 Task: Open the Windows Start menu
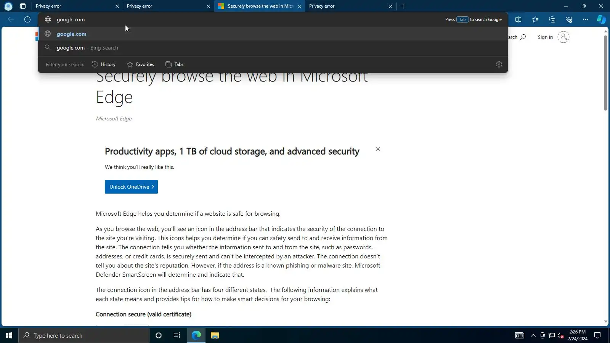(9, 335)
